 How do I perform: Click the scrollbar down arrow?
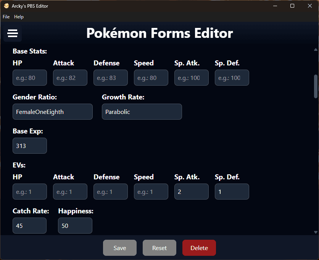click(316, 232)
